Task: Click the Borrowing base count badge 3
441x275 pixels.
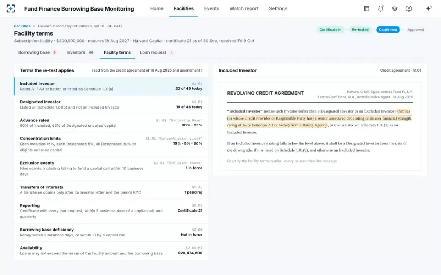Action: 54,52
